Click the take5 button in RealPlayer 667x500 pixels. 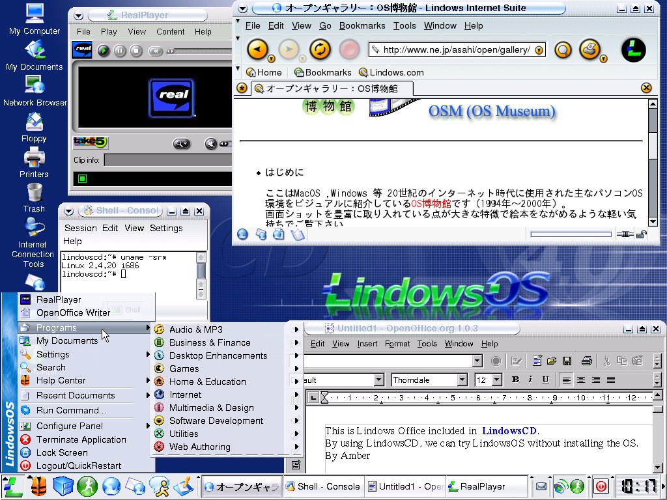pyautogui.click(x=90, y=142)
